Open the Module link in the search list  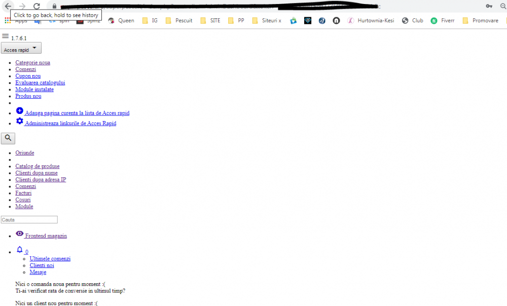click(24, 206)
